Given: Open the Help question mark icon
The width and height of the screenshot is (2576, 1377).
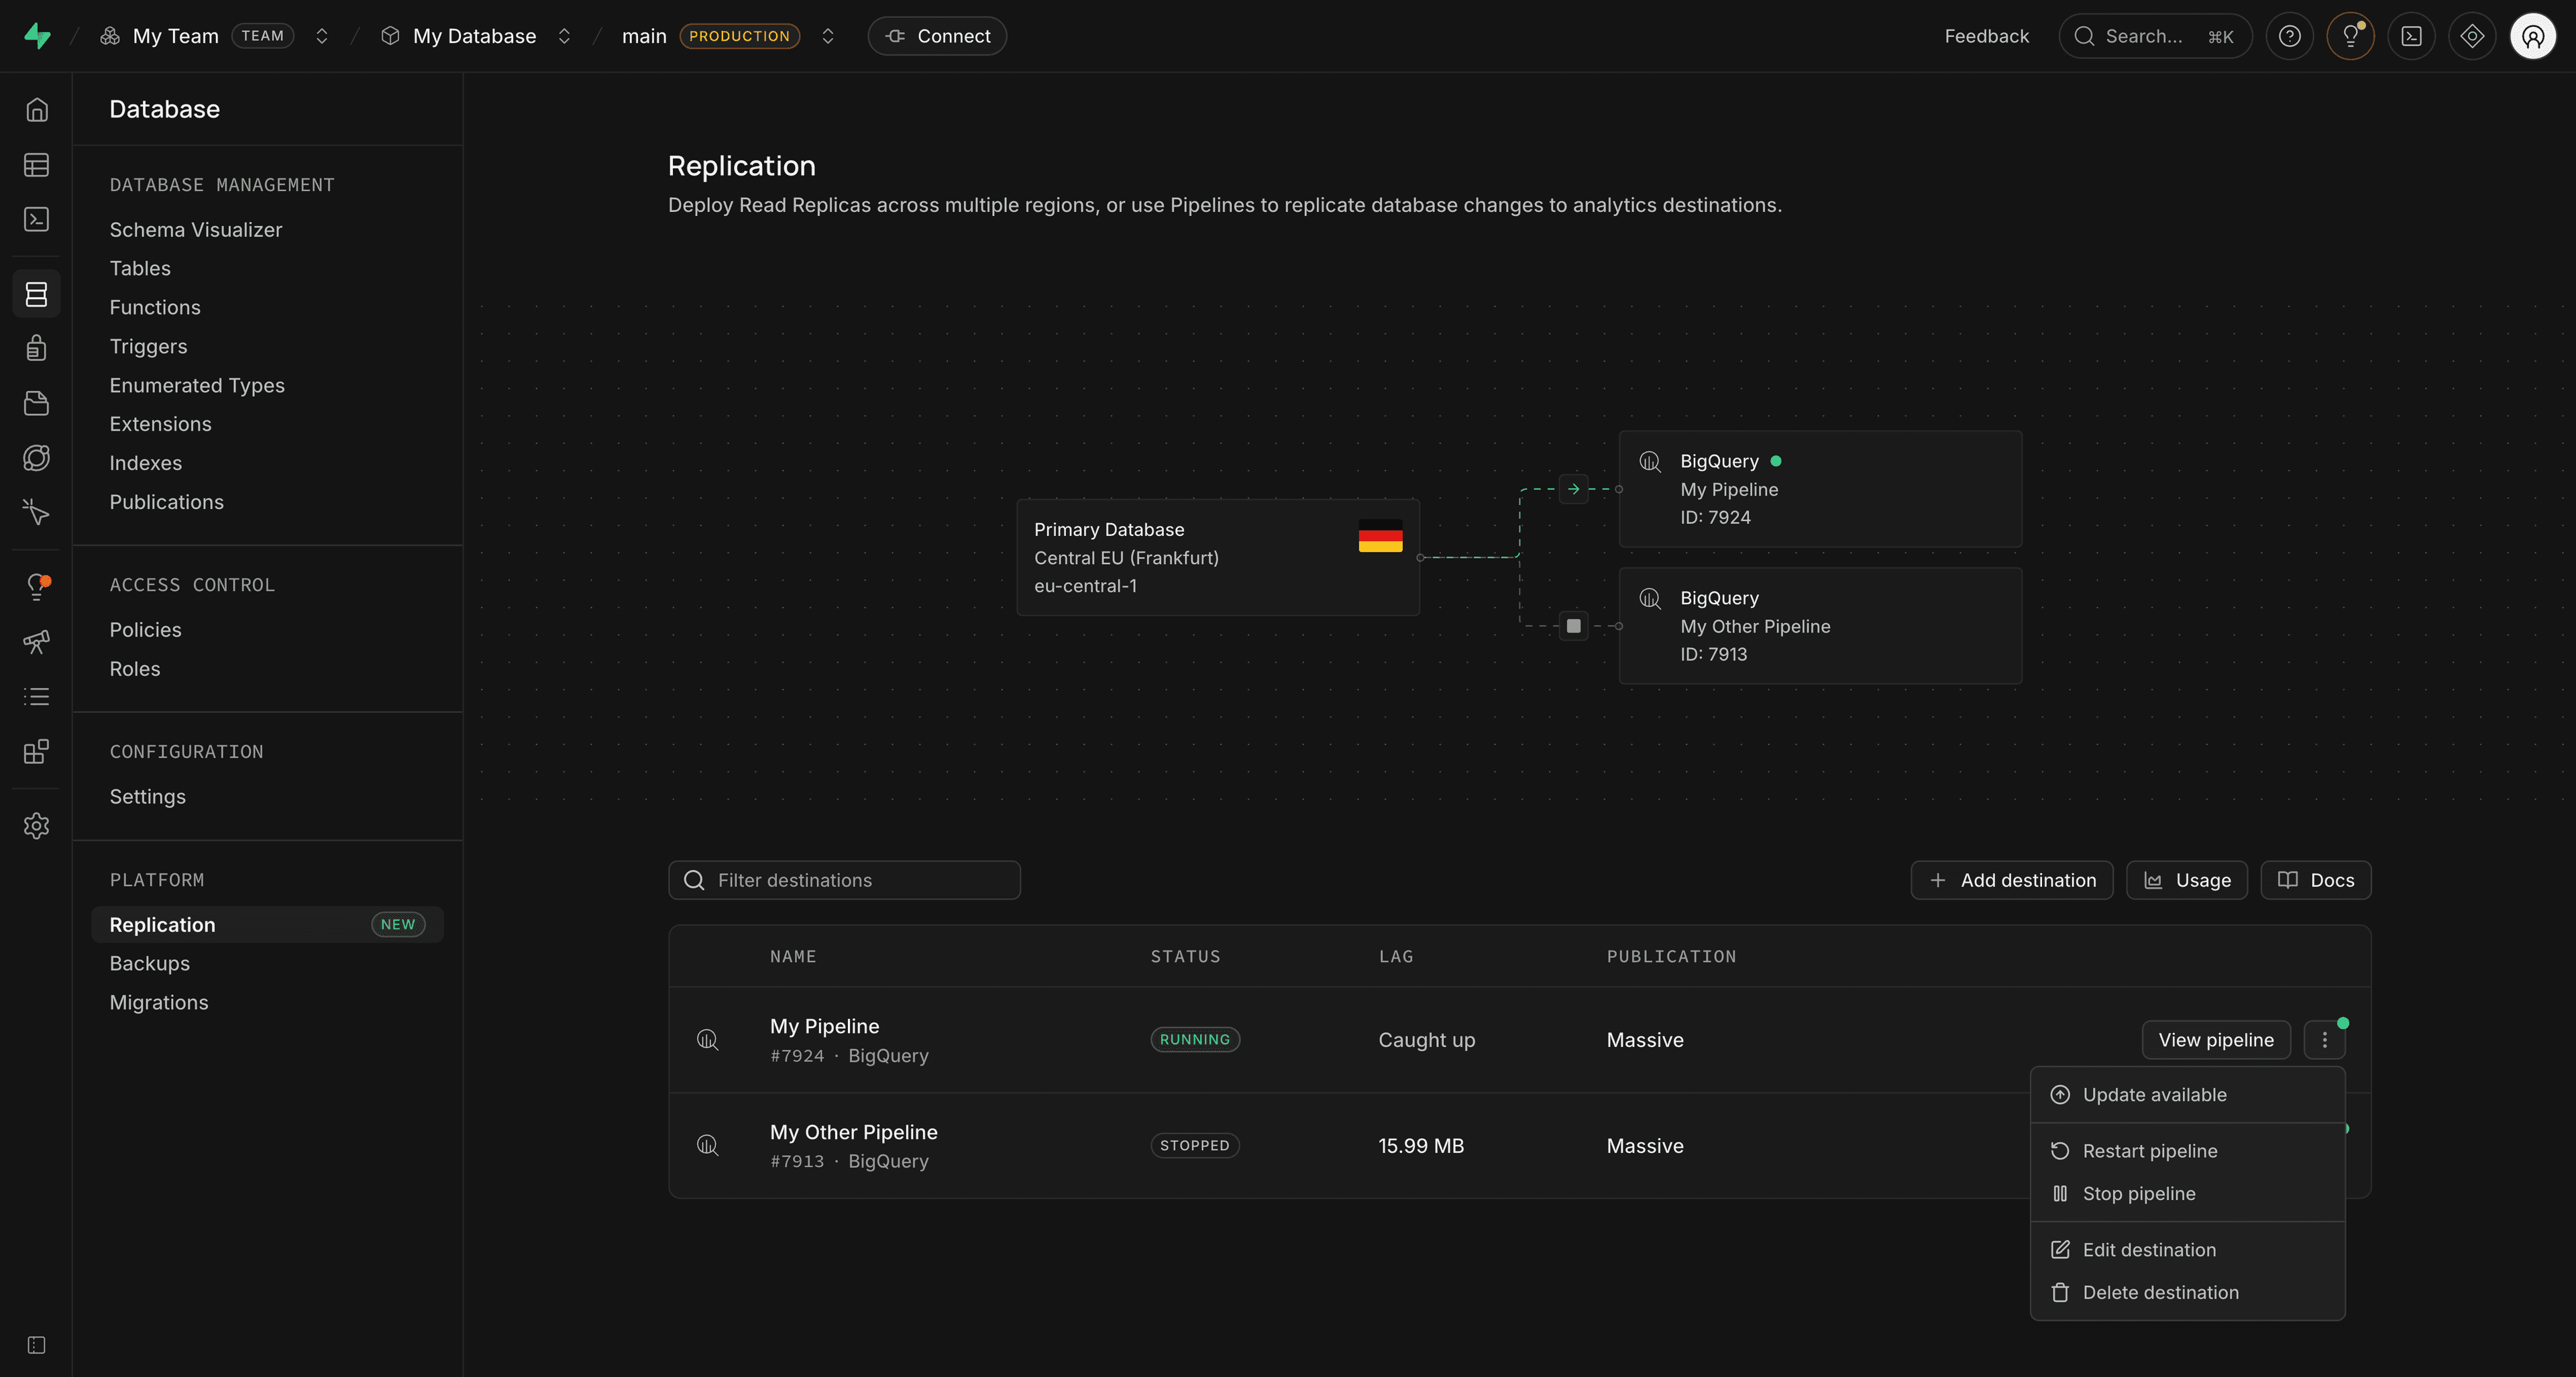Looking at the screenshot, I should tap(2289, 36).
